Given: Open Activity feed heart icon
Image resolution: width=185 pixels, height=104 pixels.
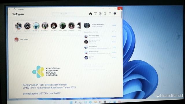Looking at the screenshot, I should [x=110, y=14].
